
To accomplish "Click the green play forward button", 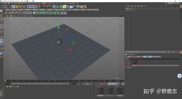I will coord(87,84).
